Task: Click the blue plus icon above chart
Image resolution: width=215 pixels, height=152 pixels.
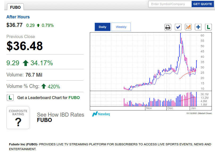Action: click(x=198, y=27)
